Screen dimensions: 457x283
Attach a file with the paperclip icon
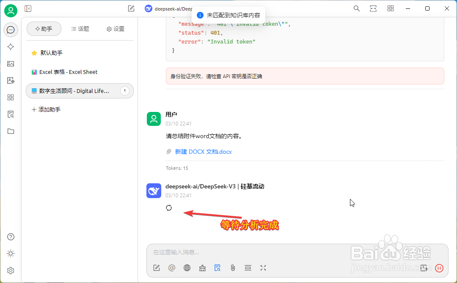point(233,268)
